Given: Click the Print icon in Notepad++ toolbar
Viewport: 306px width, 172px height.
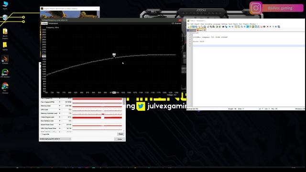Looking at the screenshot, I should (x=205, y=27).
